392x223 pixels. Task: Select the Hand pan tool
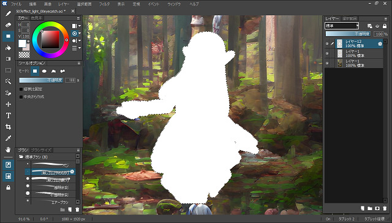point(8,149)
